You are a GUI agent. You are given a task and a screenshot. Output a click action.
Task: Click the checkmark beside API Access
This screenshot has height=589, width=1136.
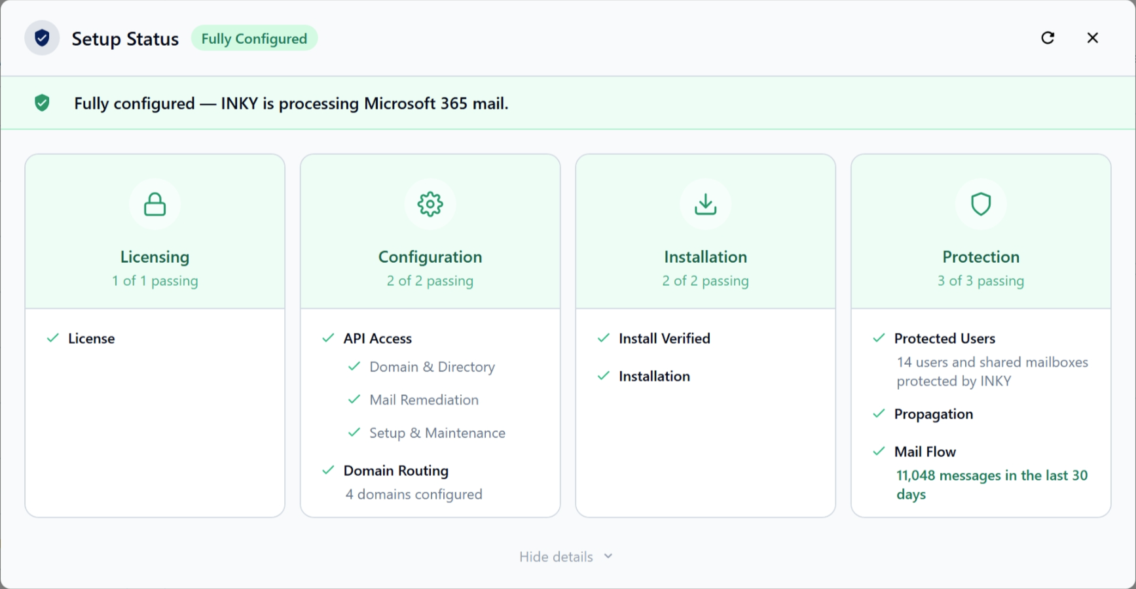click(x=328, y=338)
